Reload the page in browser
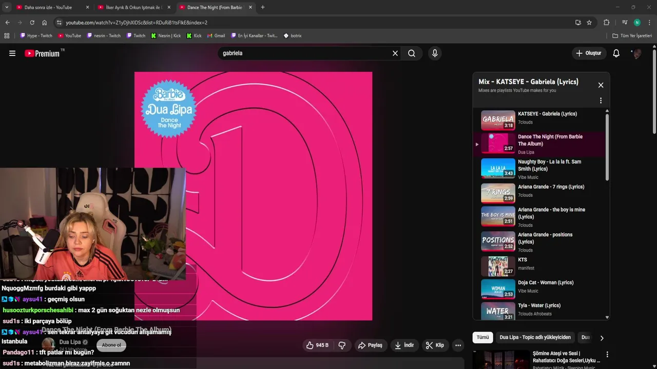 (32, 23)
